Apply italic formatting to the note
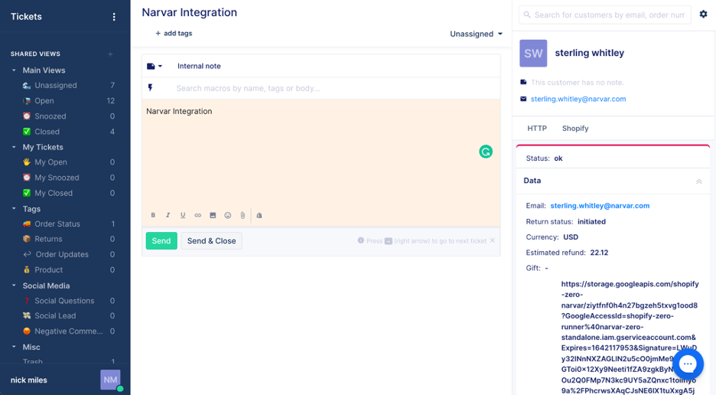The width and height of the screenshot is (716, 395). [168, 215]
